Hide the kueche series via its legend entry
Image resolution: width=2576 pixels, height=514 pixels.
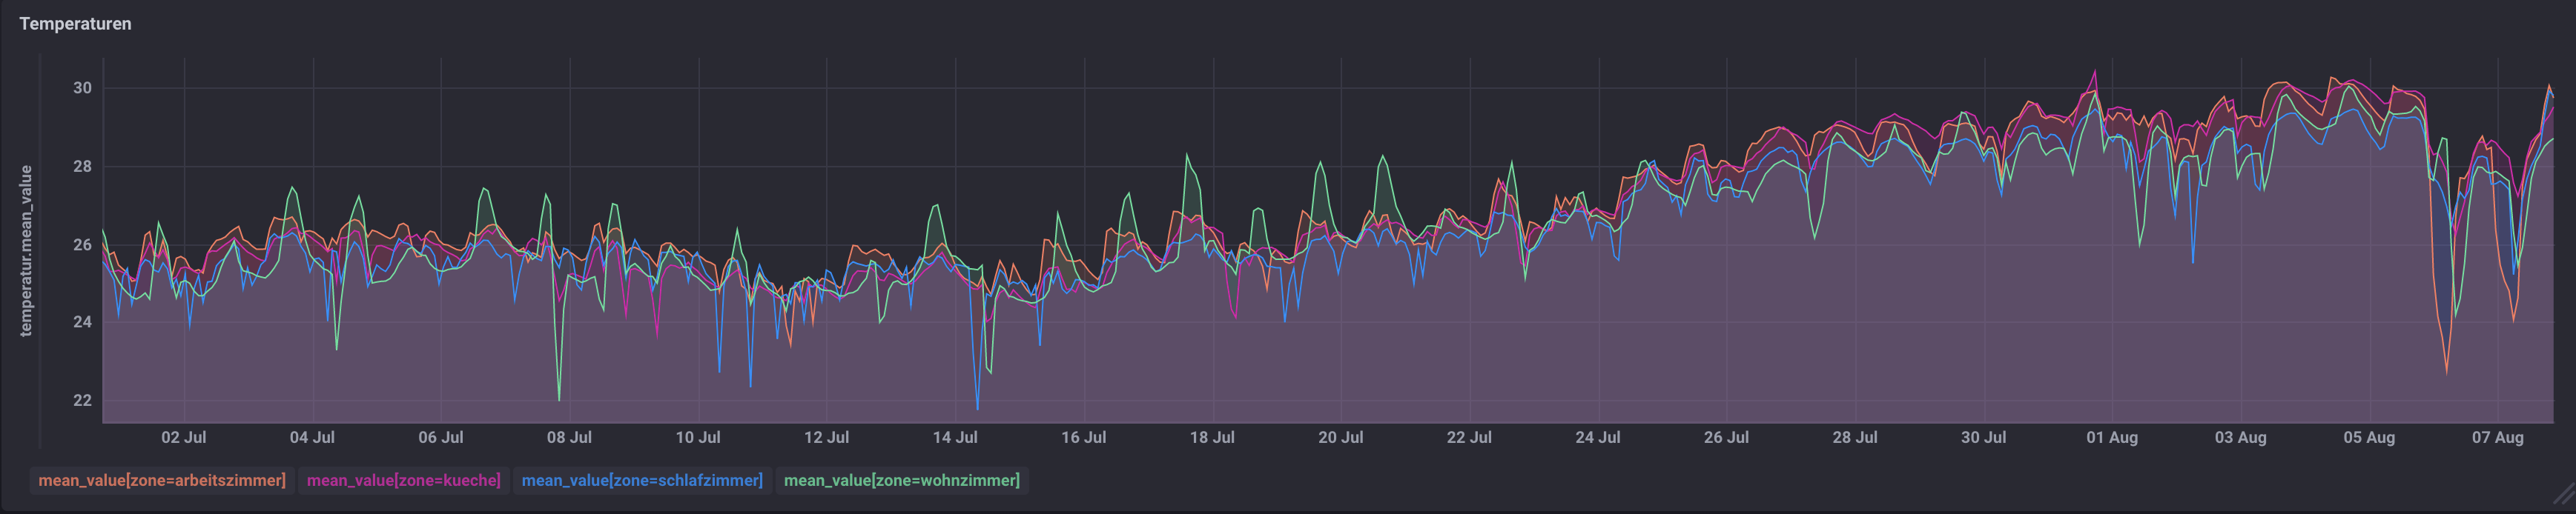(403, 481)
